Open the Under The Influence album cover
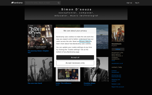152x95 pixels. point(68,74)
